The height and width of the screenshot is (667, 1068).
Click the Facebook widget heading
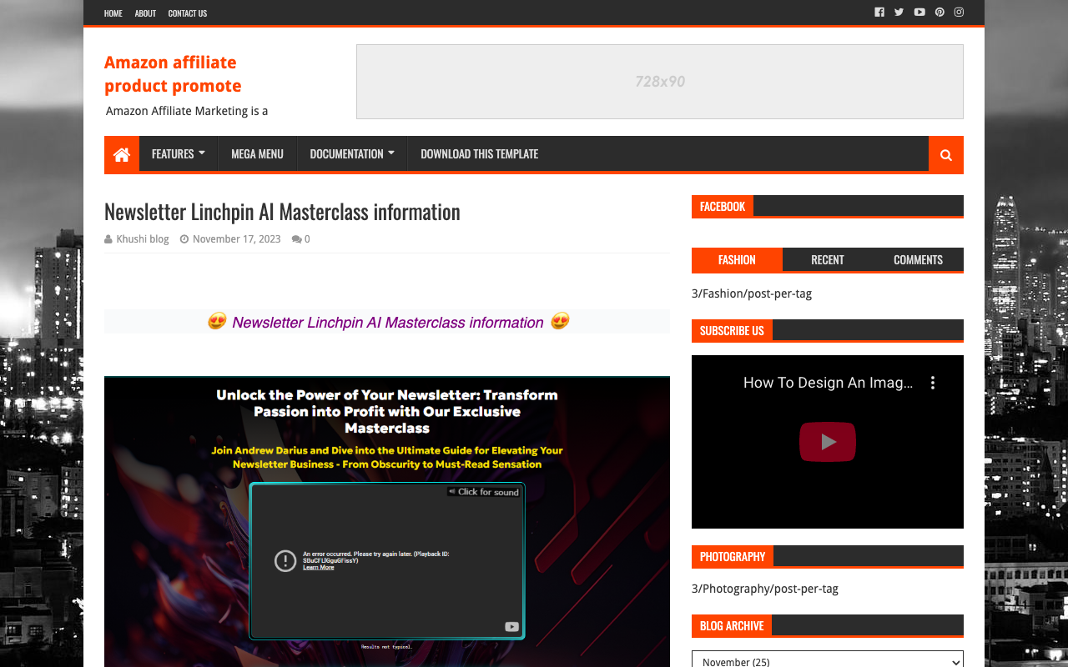pyautogui.click(x=723, y=206)
